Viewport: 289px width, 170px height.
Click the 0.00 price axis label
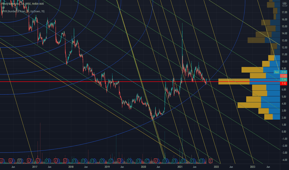tap(284, 132)
